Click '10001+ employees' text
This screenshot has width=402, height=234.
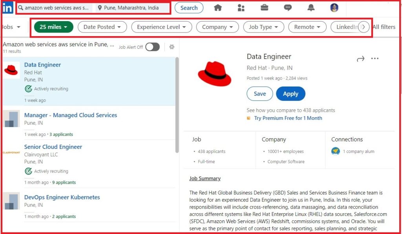(286, 151)
